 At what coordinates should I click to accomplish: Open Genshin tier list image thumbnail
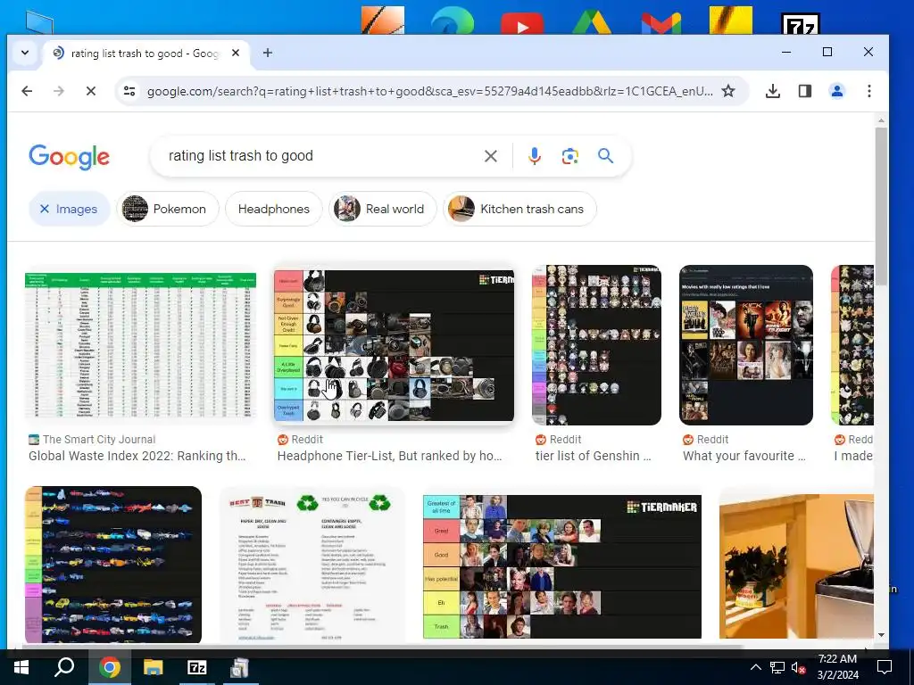click(596, 345)
